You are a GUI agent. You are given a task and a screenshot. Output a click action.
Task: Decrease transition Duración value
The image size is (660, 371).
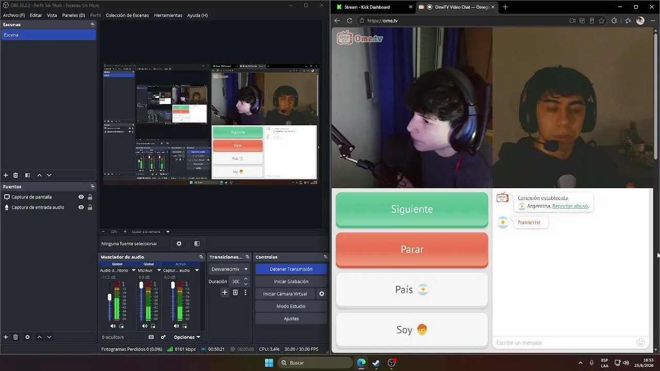245,284
